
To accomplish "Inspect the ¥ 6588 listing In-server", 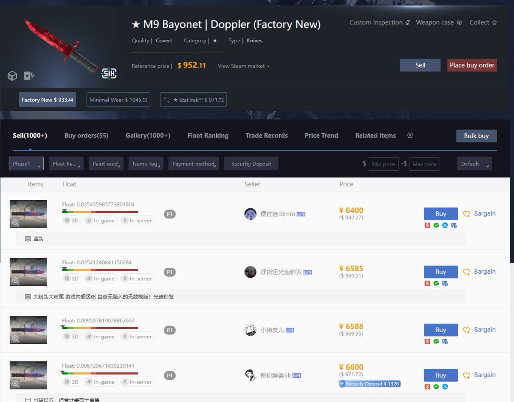I will point(137,337).
